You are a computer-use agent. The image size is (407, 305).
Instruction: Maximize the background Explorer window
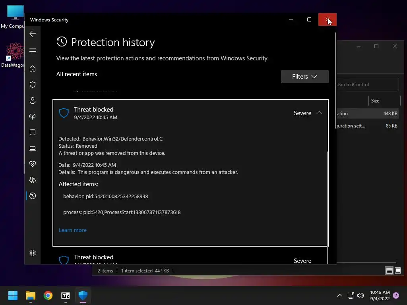click(x=376, y=46)
